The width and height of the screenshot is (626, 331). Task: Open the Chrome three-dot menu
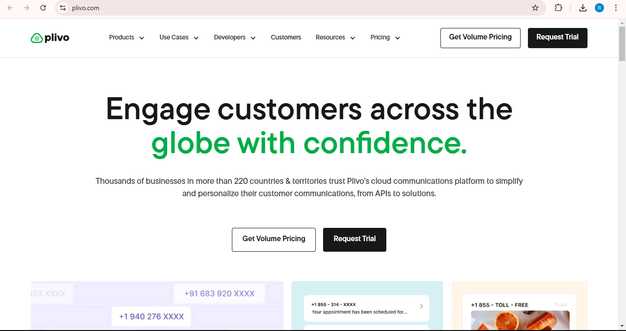[x=615, y=8]
